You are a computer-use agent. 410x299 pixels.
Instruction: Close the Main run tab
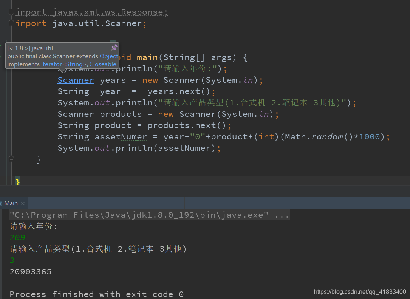click(23, 203)
